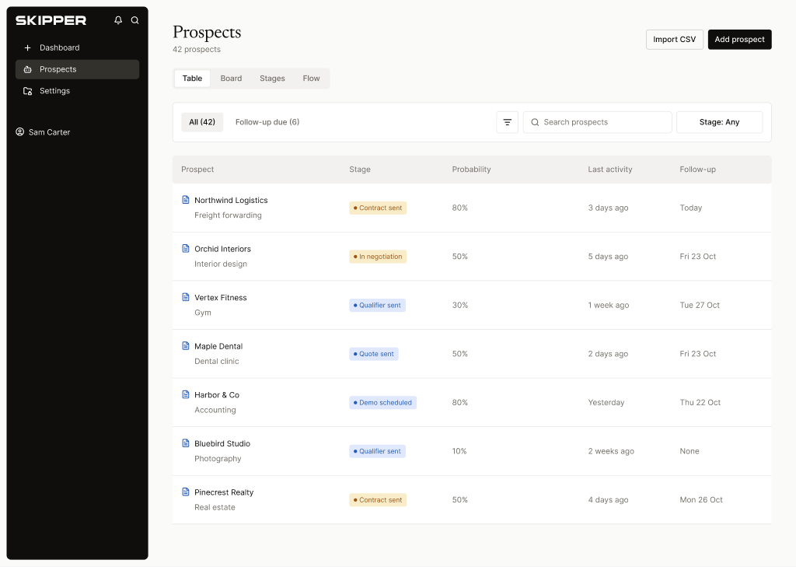
Task: Click the document icon for Orchid Interiors
Action: point(186,248)
